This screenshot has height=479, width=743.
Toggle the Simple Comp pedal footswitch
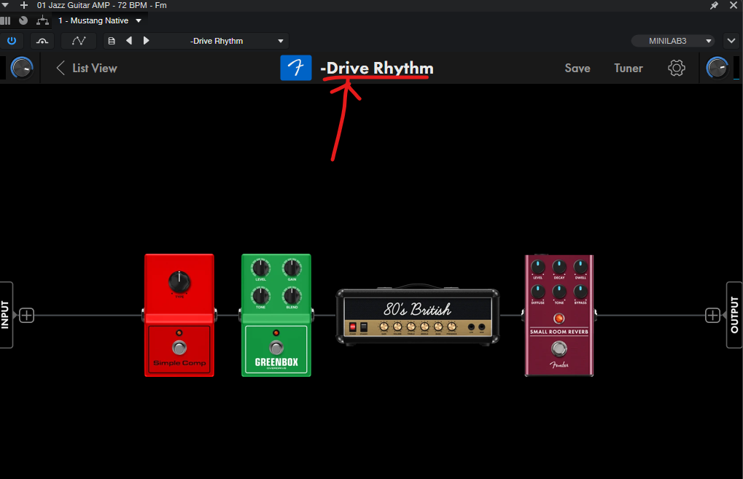(x=179, y=346)
